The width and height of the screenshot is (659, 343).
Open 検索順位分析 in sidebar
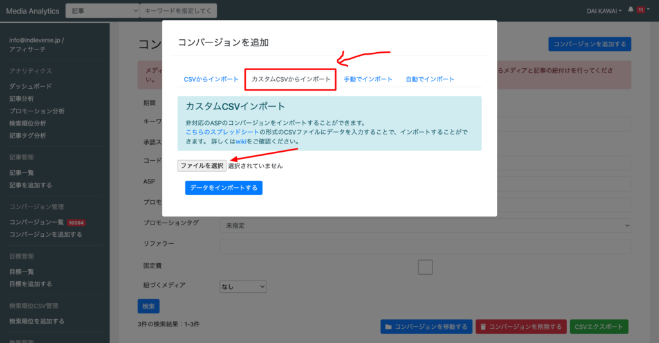28,123
